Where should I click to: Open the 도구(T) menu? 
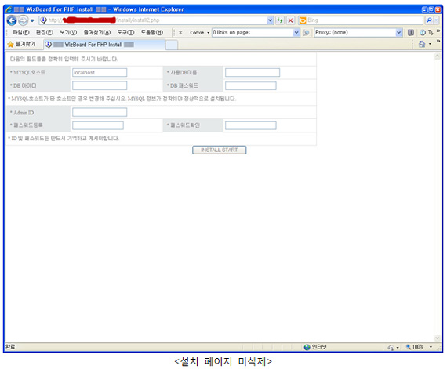pyautogui.click(x=125, y=32)
